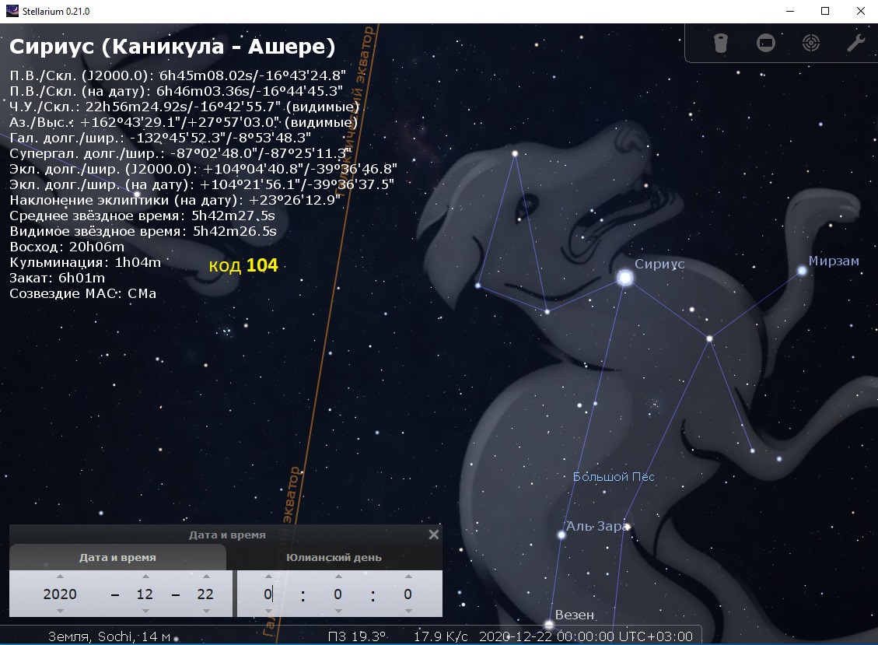Image resolution: width=878 pixels, height=645 pixels.
Task: Increase the year with the up arrow above 2020
Action: point(60,577)
